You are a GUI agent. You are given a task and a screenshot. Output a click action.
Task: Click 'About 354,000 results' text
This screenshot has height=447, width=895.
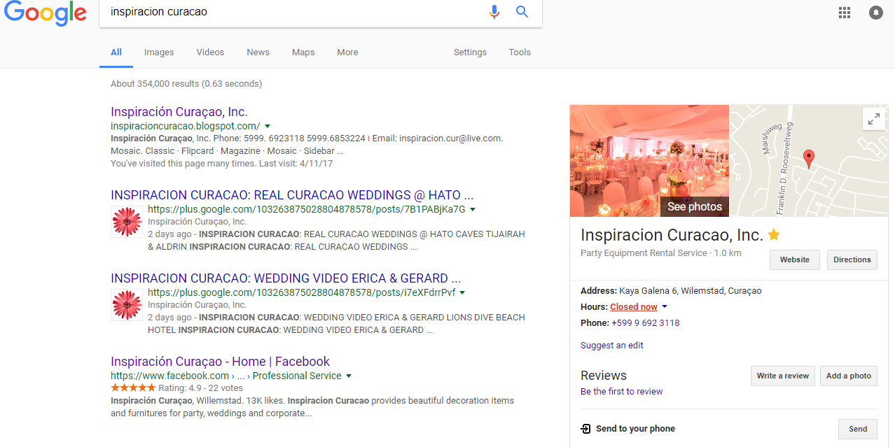point(155,84)
